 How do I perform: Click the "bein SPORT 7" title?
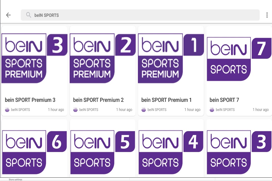tap(224, 100)
